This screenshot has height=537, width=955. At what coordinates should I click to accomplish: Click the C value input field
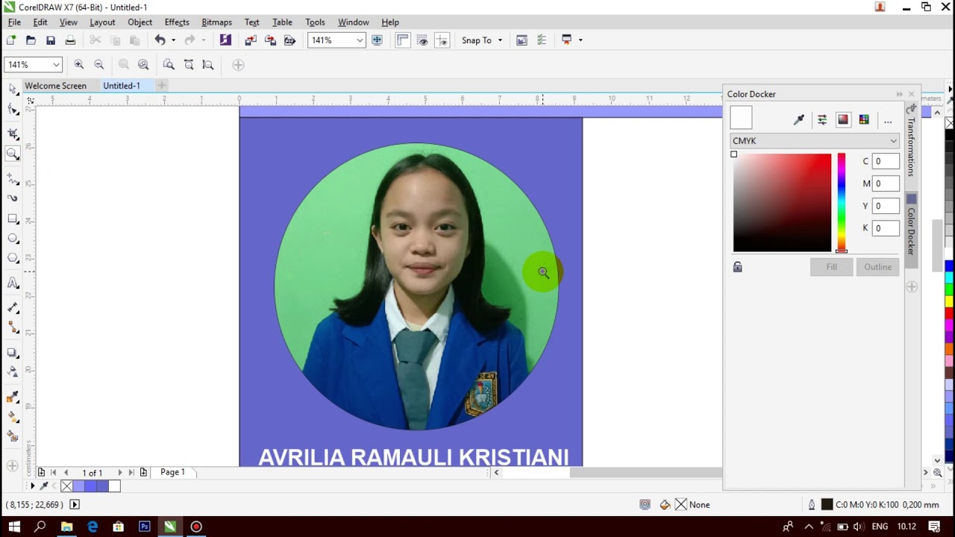tap(886, 161)
